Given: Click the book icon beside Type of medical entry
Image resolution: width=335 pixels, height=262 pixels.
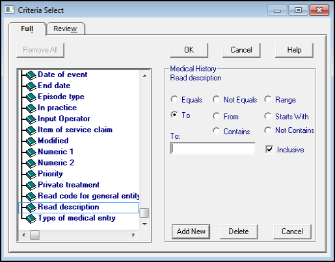Looking at the screenshot, I should click(31, 219).
